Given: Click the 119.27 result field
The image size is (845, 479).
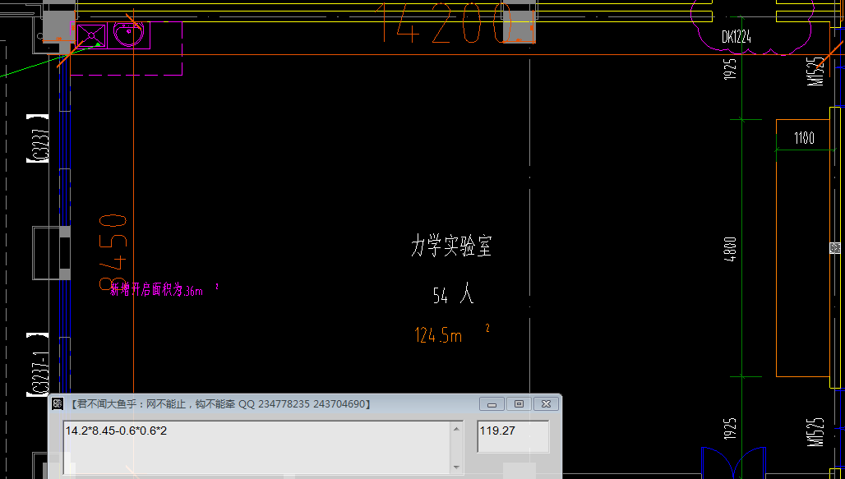Looking at the screenshot, I should click(x=513, y=436).
